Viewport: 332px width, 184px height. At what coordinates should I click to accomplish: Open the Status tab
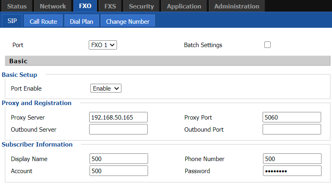[x=17, y=6]
